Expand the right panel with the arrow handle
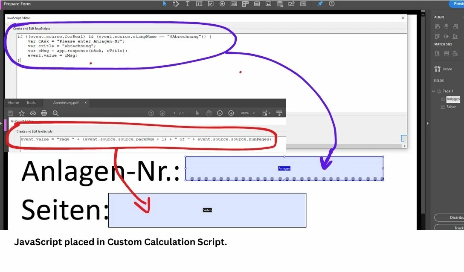The image size is (464, 272). click(428, 123)
